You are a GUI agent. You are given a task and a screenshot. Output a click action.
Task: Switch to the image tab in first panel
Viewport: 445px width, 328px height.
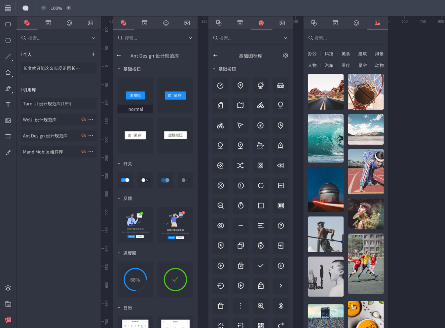tap(91, 23)
